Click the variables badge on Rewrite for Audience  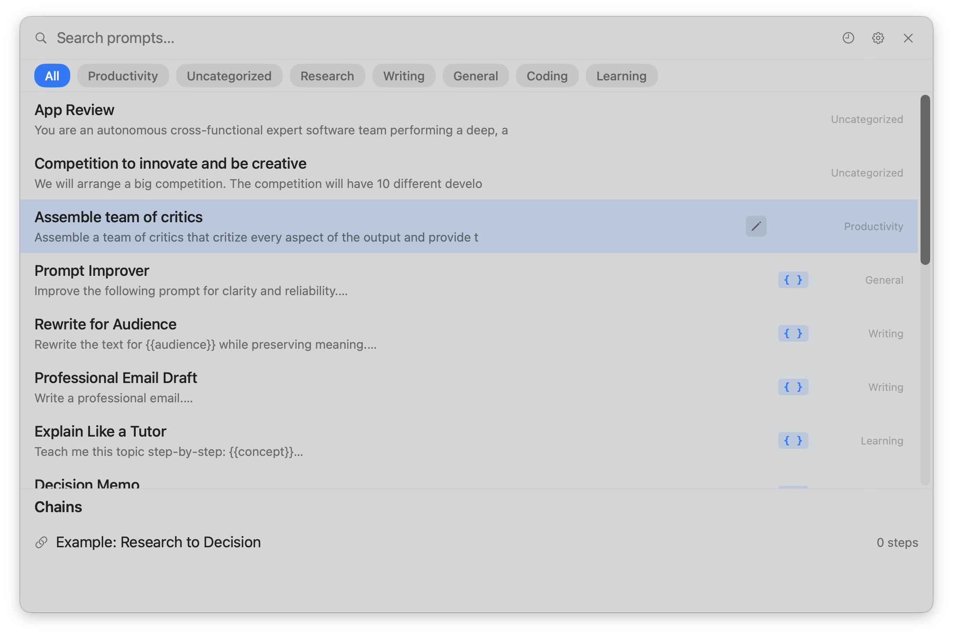[793, 333]
